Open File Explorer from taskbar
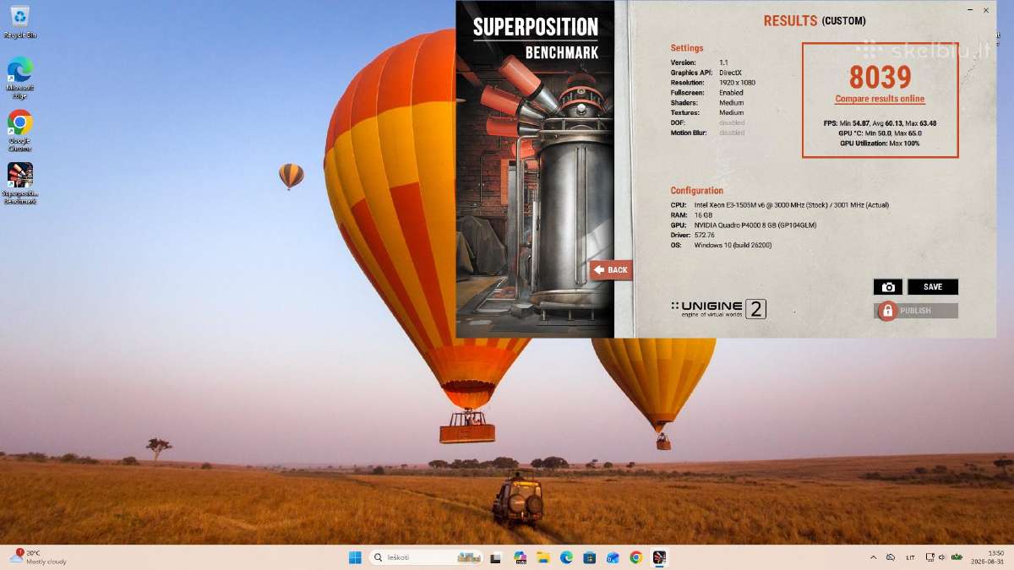1014x570 pixels. click(543, 557)
